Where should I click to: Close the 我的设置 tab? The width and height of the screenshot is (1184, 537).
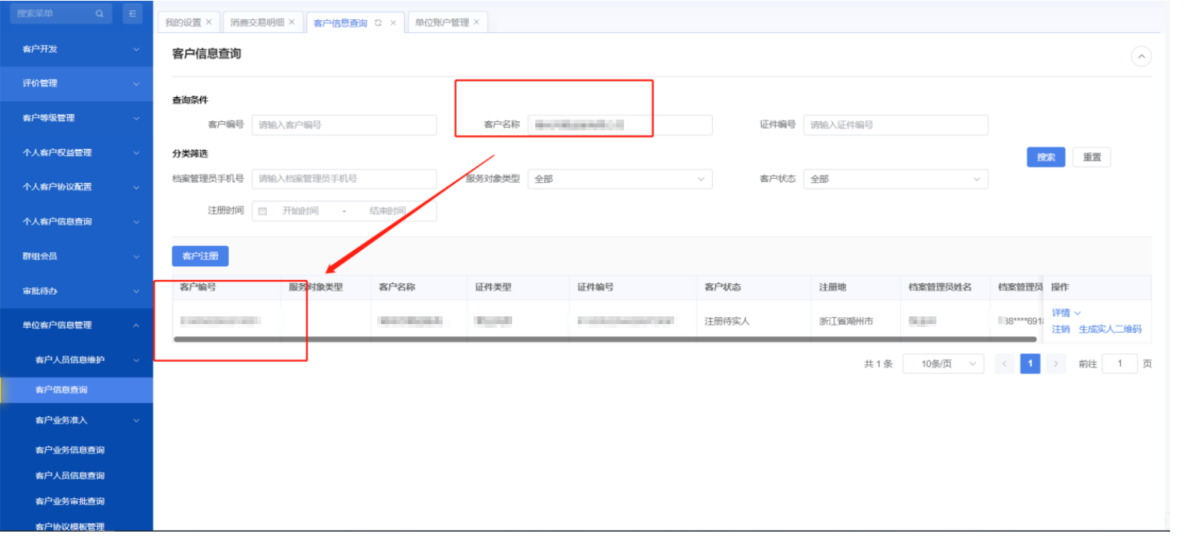click(209, 22)
